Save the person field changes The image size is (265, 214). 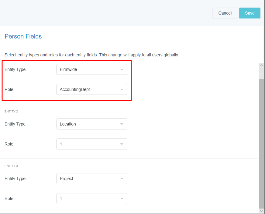[x=250, y=13]
